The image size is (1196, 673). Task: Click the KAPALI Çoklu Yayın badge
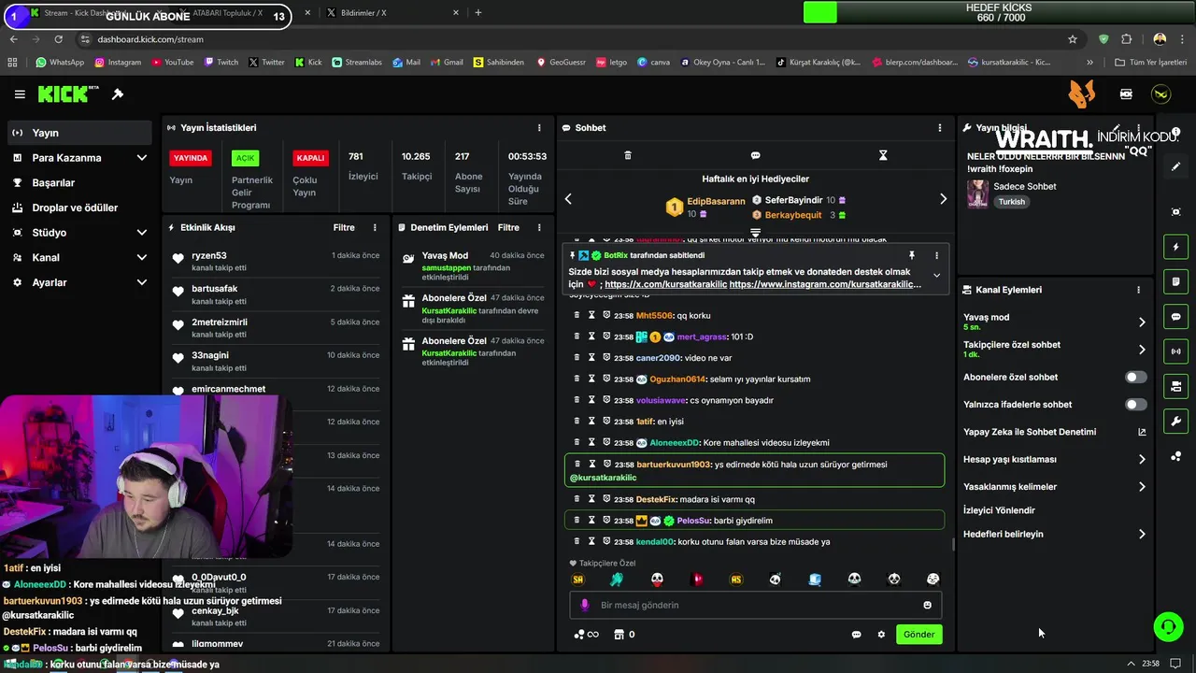pos(310,158)
